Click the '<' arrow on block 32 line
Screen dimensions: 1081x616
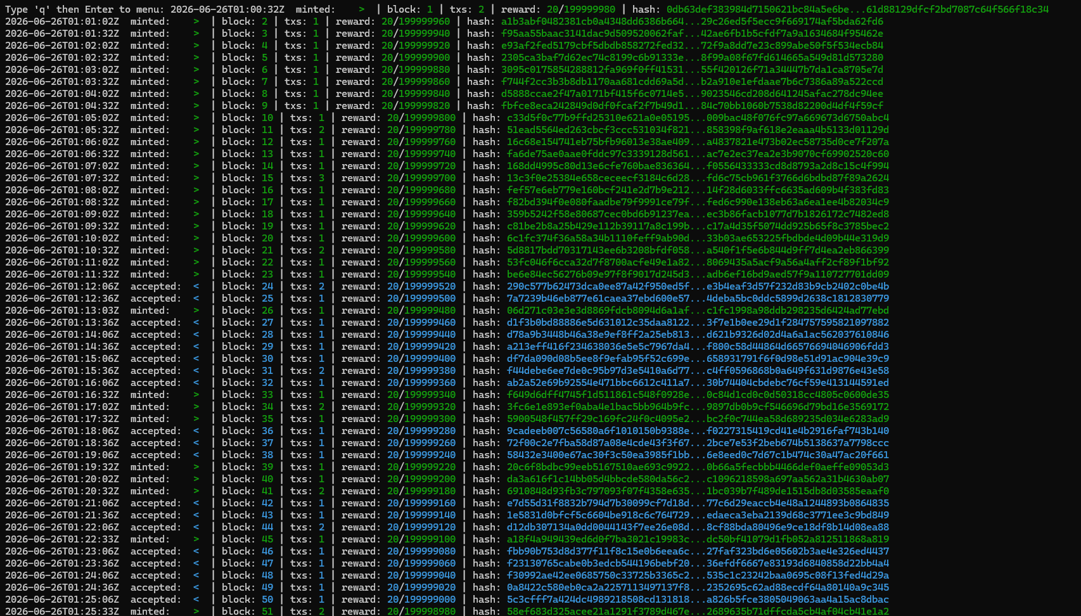[x=196, y=383]
